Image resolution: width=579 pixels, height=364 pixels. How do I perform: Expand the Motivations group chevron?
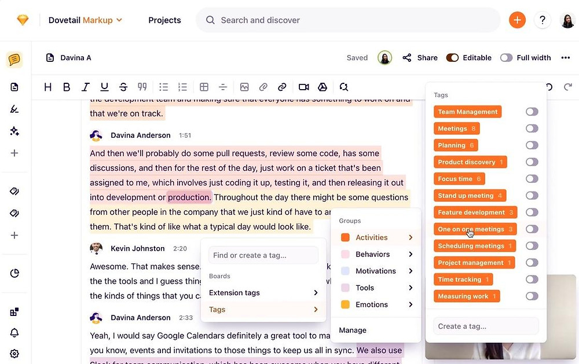click(411, 271)
